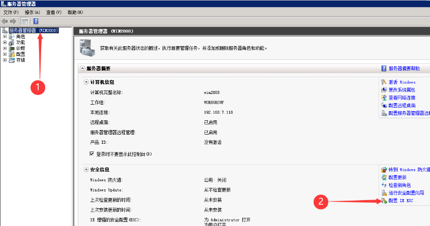Click the 配置远程桌面 icon

click(384, 105)
